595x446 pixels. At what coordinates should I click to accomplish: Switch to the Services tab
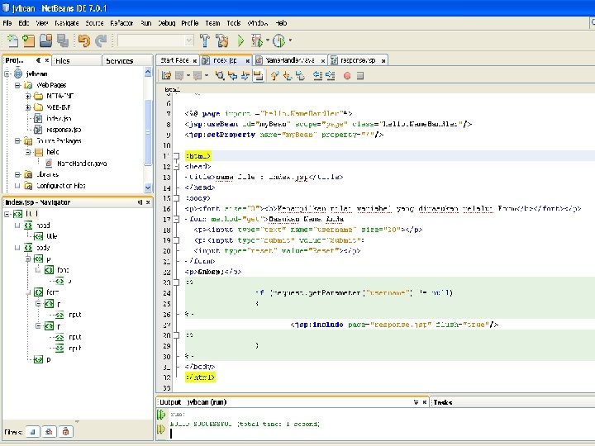pos(119,60)
